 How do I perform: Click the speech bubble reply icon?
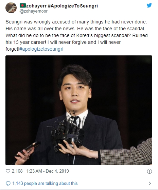[x=8, y=184]
